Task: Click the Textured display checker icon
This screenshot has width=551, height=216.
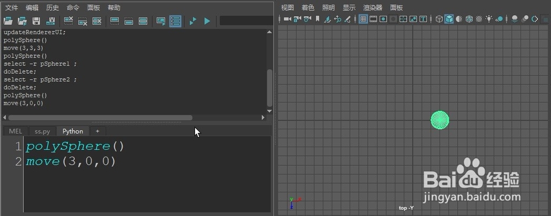Action: pos(479,19)
